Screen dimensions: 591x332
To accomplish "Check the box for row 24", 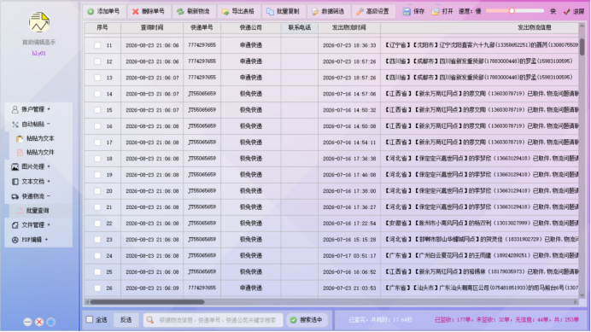I will click(x=97, y=256).
